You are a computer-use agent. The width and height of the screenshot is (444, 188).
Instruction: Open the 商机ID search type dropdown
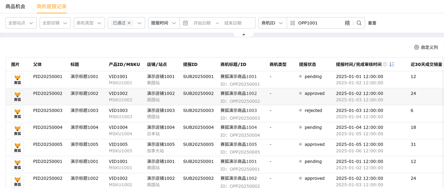272,23
